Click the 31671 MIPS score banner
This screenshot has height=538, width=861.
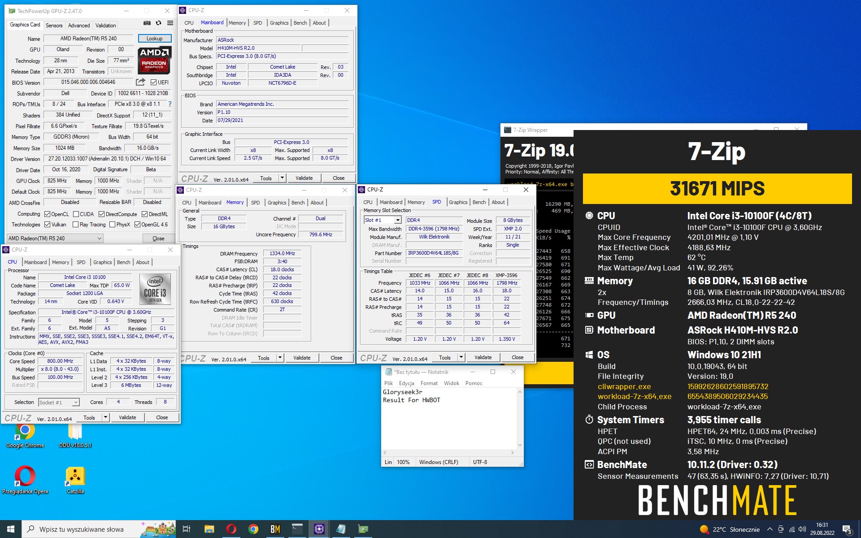pyautogui.click(x=717, y=189)
